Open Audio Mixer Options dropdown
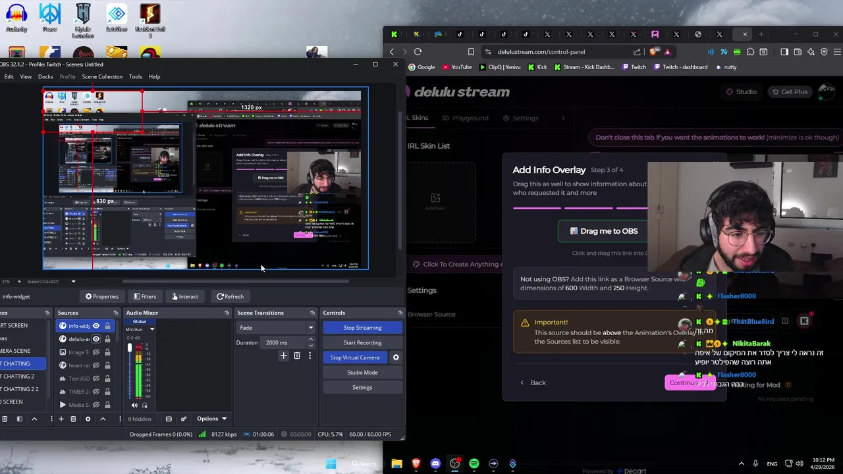 coord(211,419)
